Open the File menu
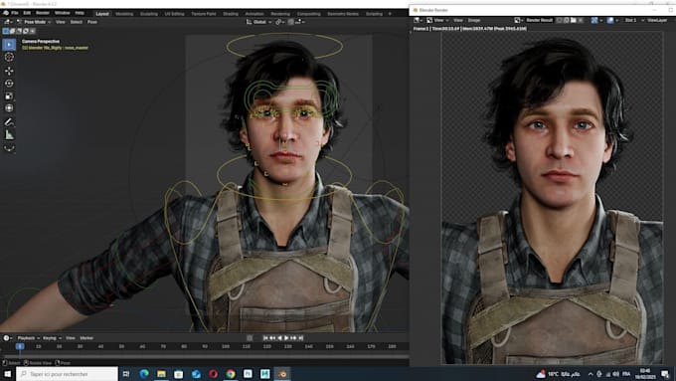Viewport: 676px width, 381px height. pyautogui.click(x=15, y=13)
